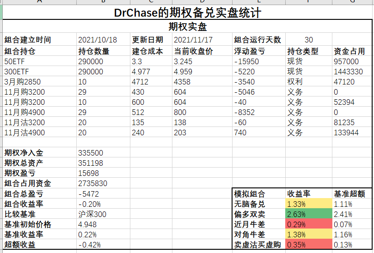This screenshot has height=253, width=374.
Task: Select the 组合建立时间 label cell
Action: click(x=40, y=40)
